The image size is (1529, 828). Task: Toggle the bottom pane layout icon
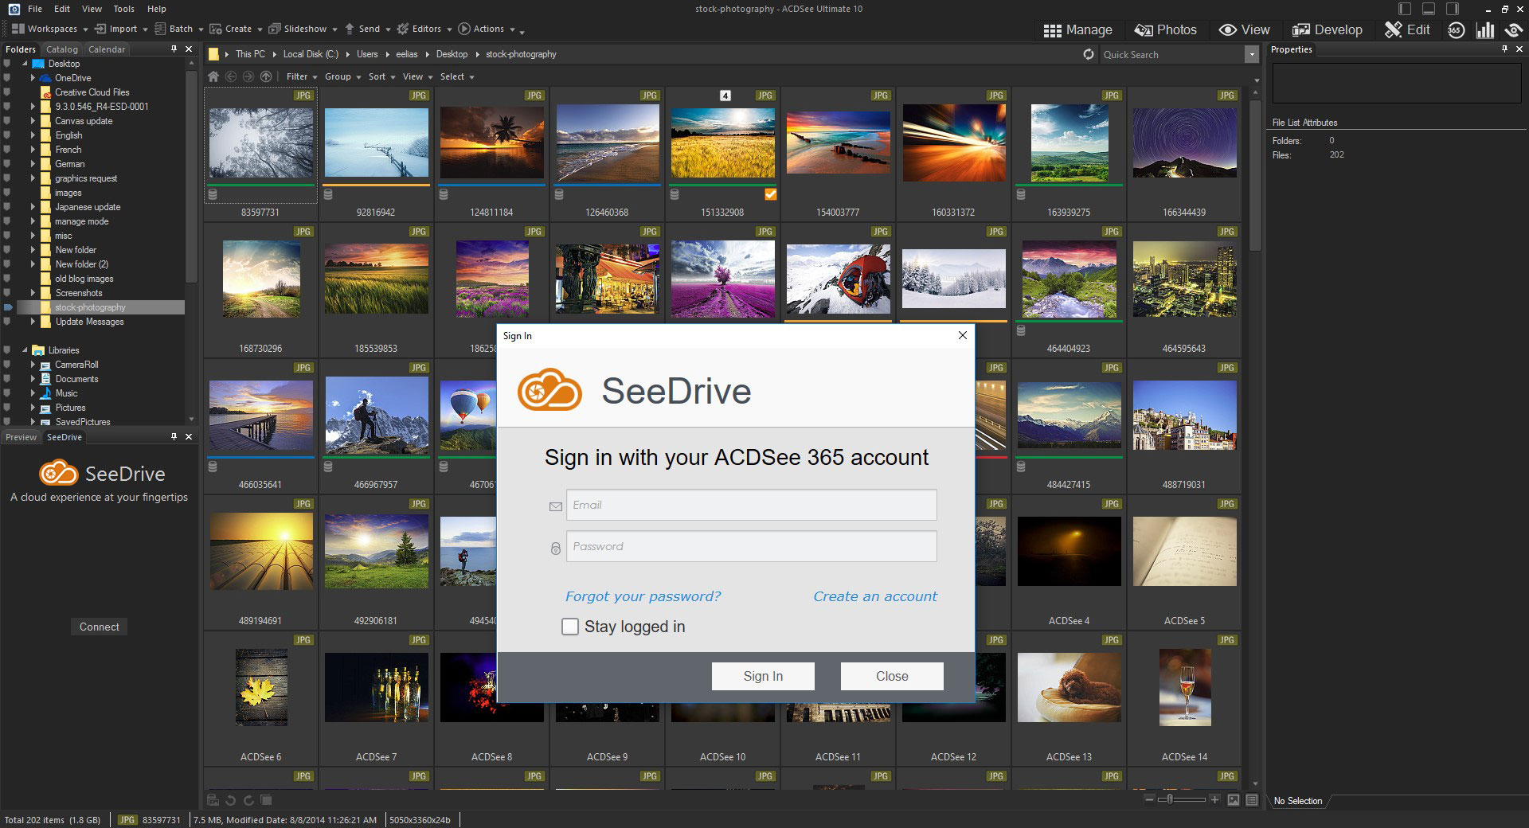point(1429,9)
